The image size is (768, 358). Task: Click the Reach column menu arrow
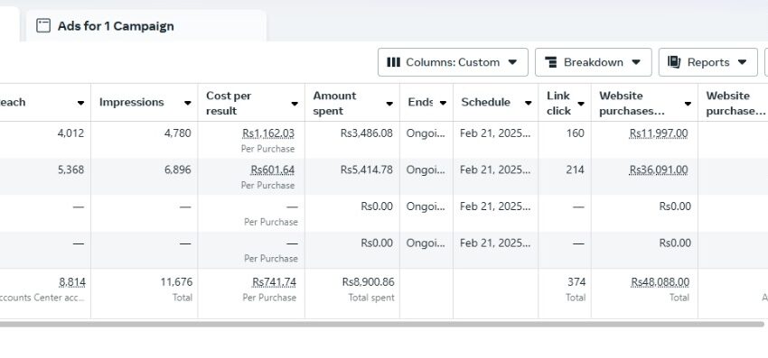[x=80, y=103]
